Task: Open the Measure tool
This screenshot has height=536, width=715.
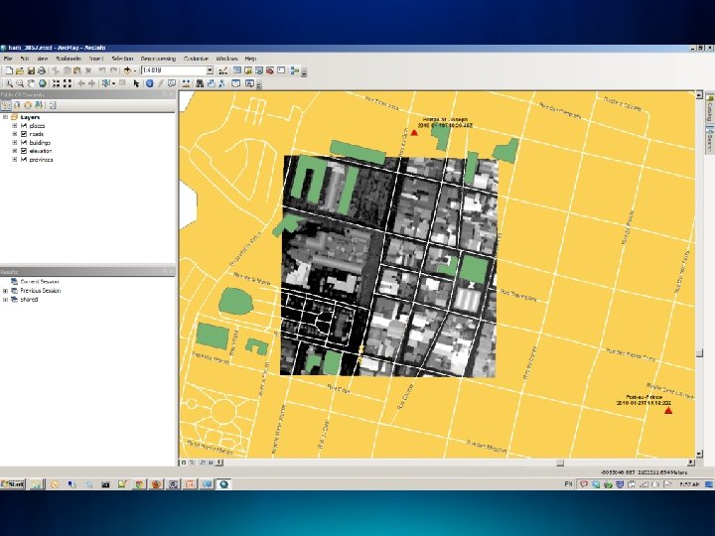Action: tap(186, 83)
